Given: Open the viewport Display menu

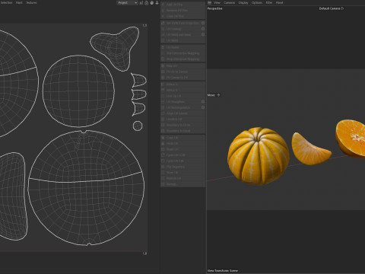Looking at the screenshot, I should pyautogui.click(x=243, y=3).
